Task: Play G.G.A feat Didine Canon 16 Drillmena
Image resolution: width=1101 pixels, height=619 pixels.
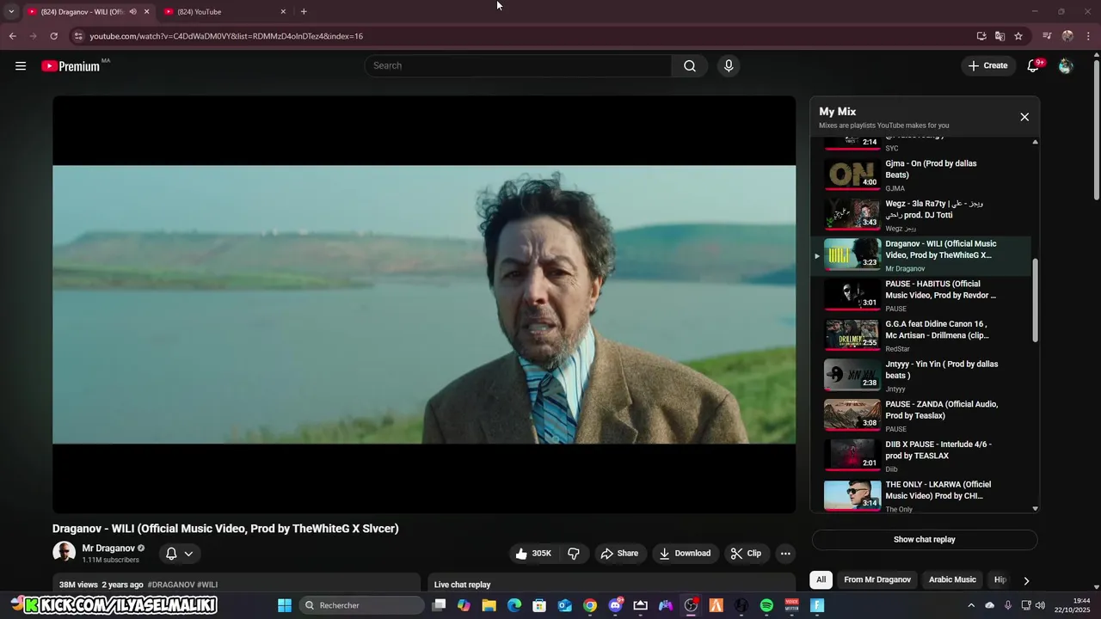Action: click(920, 336)
